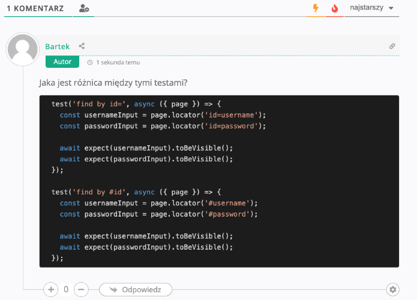Click the '1 sekunda temu' timestamp

click(118, 62)
